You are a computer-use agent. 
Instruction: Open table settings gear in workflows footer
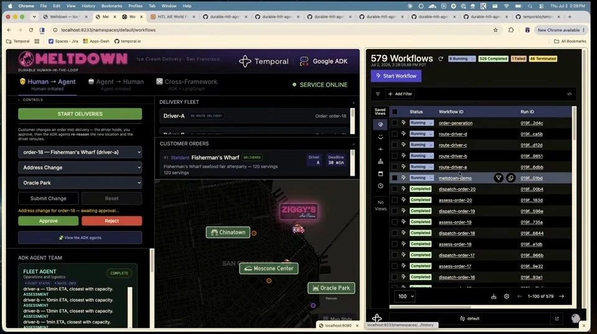tap(506, 296)
